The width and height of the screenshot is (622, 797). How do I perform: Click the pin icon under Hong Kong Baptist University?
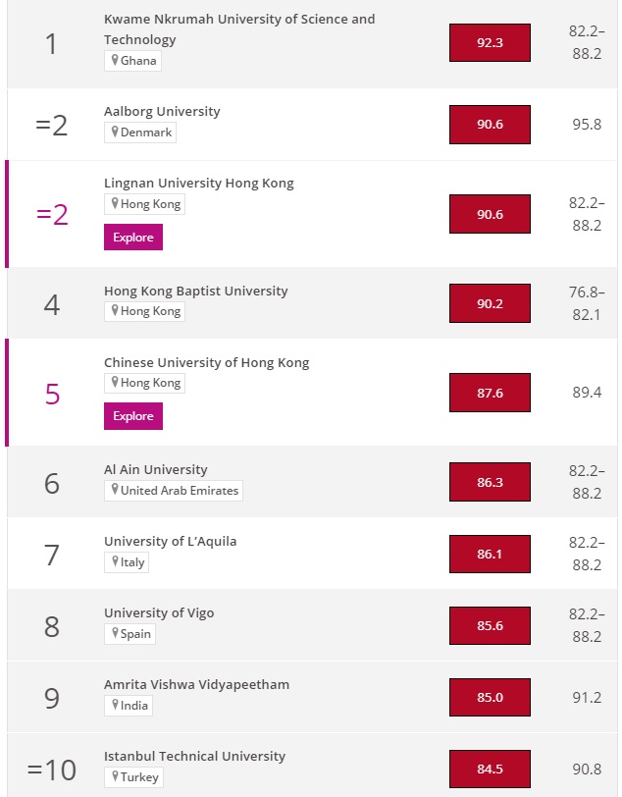click(115, 311)
